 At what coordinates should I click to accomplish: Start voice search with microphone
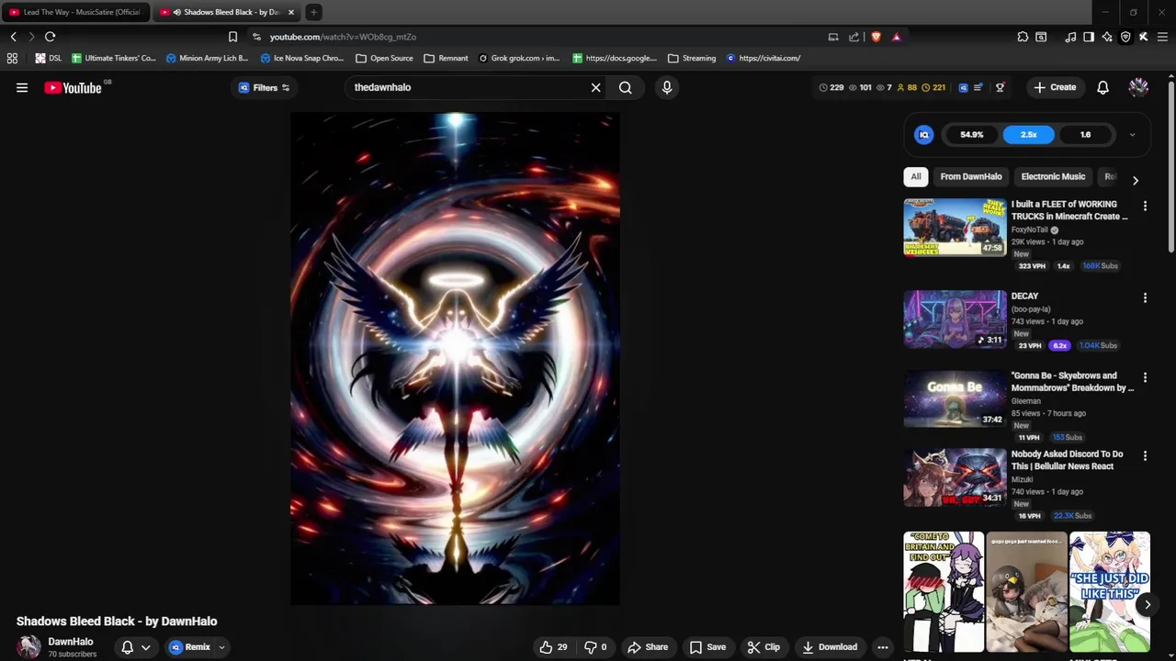(667, 87)
